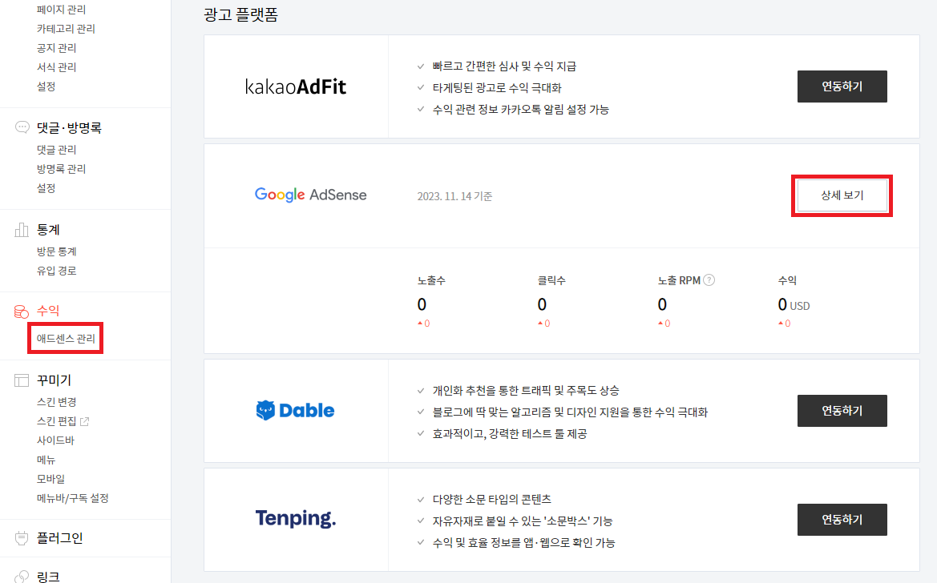Open 스킨 변경
This screenshot has height=583, width=937.
[x=57, y=402]
